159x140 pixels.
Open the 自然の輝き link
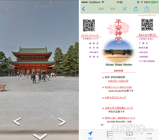pos(143,52)
